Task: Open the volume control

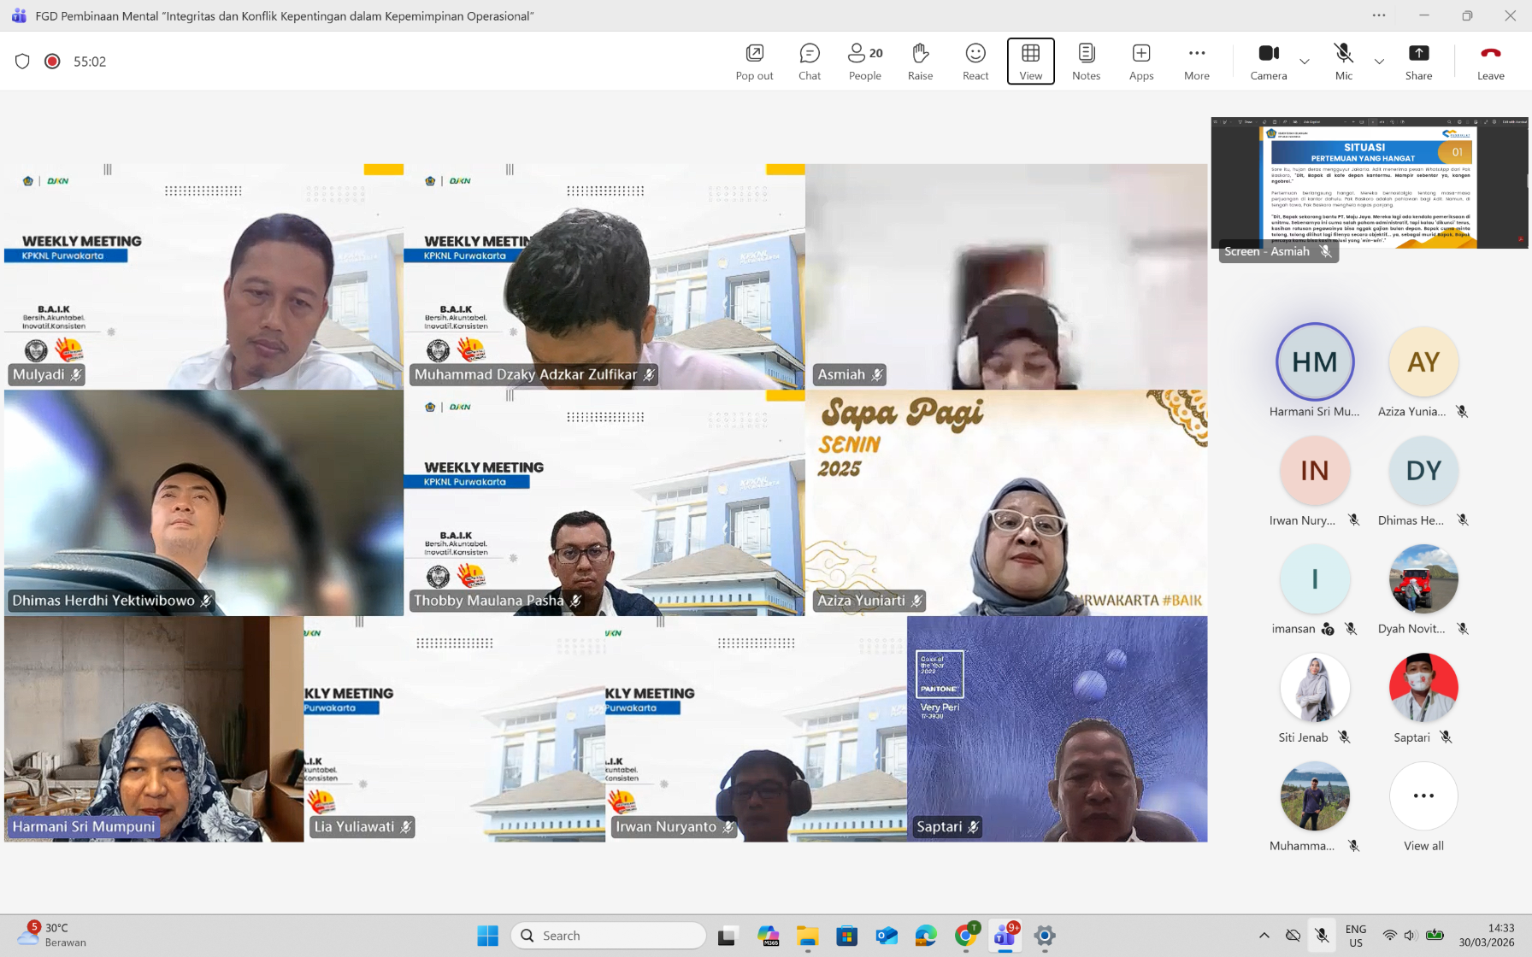Action: pos(1411,936)
